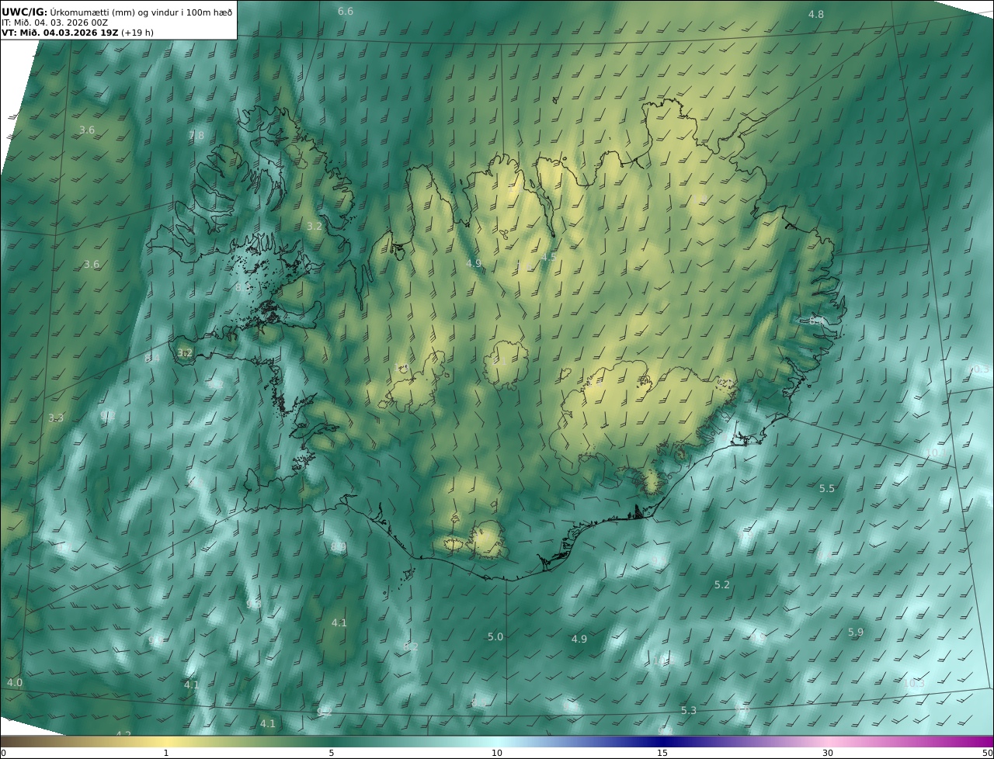This screenshot has height=759, width=994.
Task: Click the map value label 5.9
Action: 856,632
